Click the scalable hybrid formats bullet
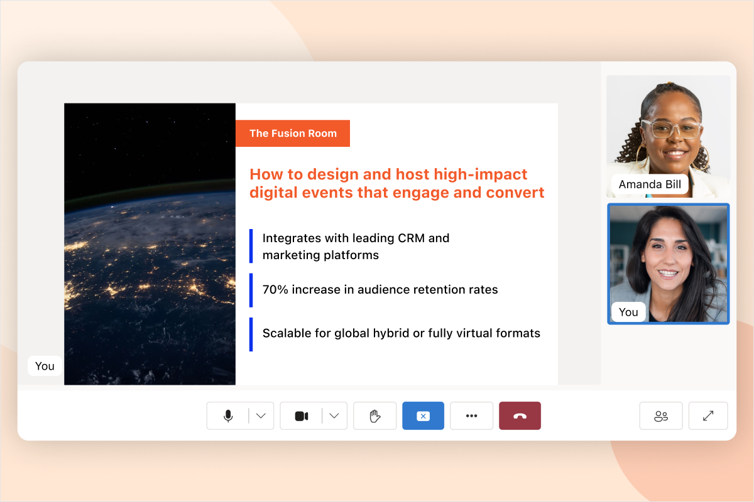 [x=401, y=334]
